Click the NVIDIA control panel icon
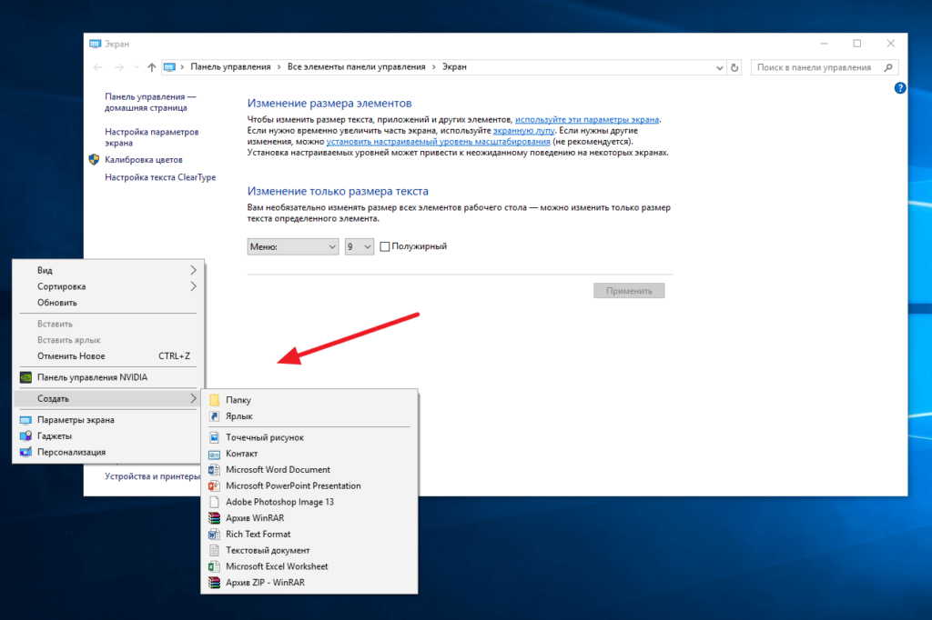 [x=25, y=377]
